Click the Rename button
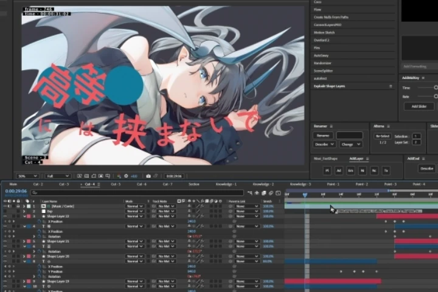The width and height of the screenshot is (438, 292). click(323, 136)
